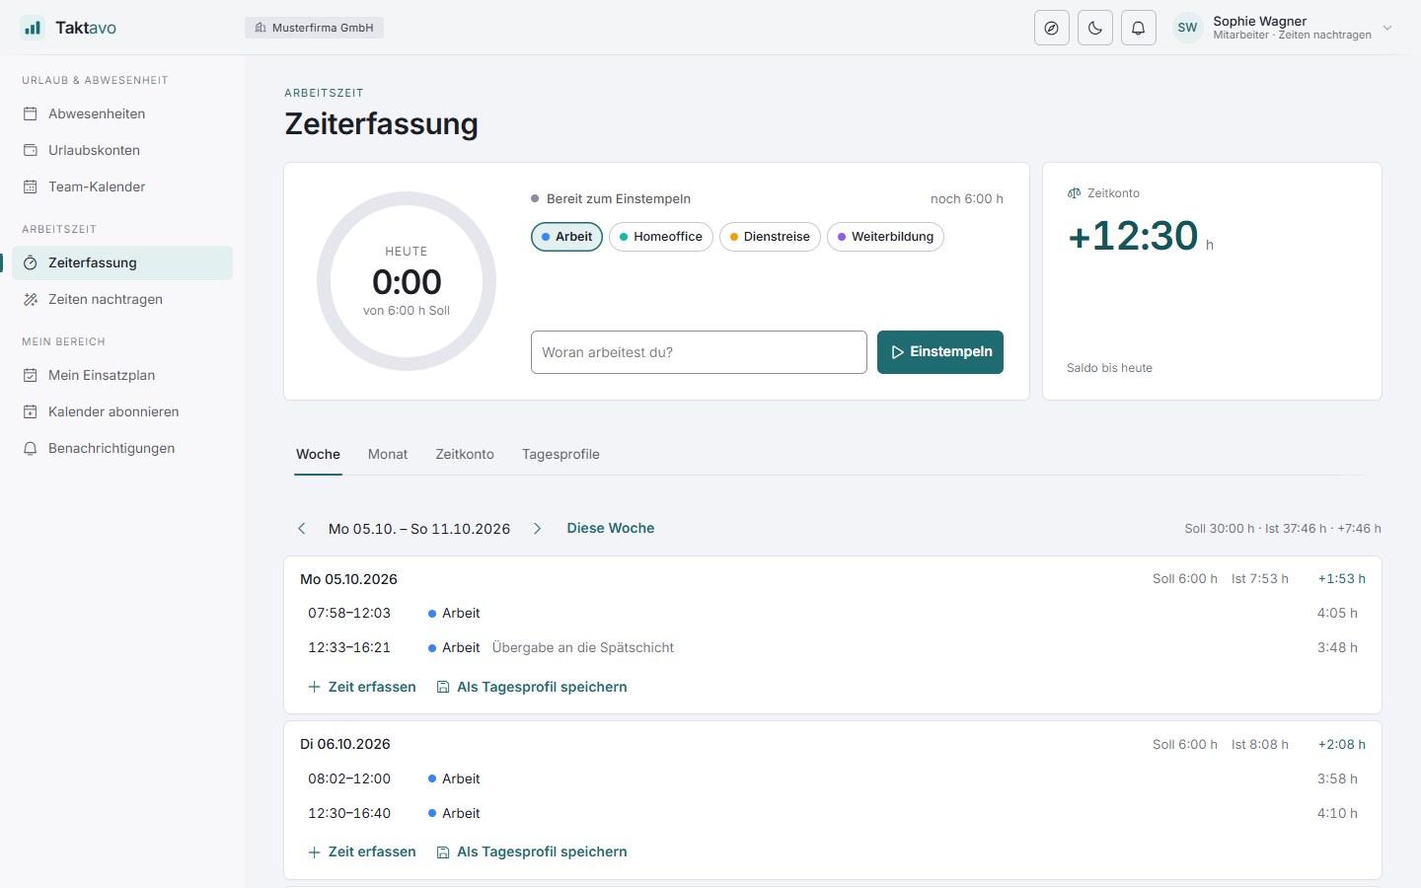The height and width of the screenshot is (888, 1421).
Task: Click Zeit erfassen for Di 06.10.2026
Action: pyautogui.click(x=362, y=851)
